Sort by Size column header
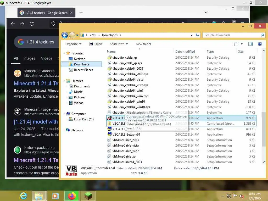This screenshot has width=268, height=201. tap(241, 52)
